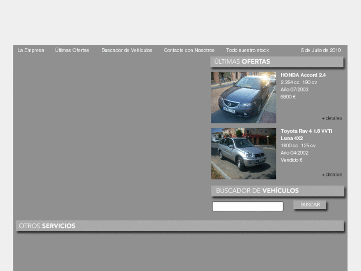Click the date 5 de Julio de 2010
Screen dimensions: 361x271
(321, 50)
